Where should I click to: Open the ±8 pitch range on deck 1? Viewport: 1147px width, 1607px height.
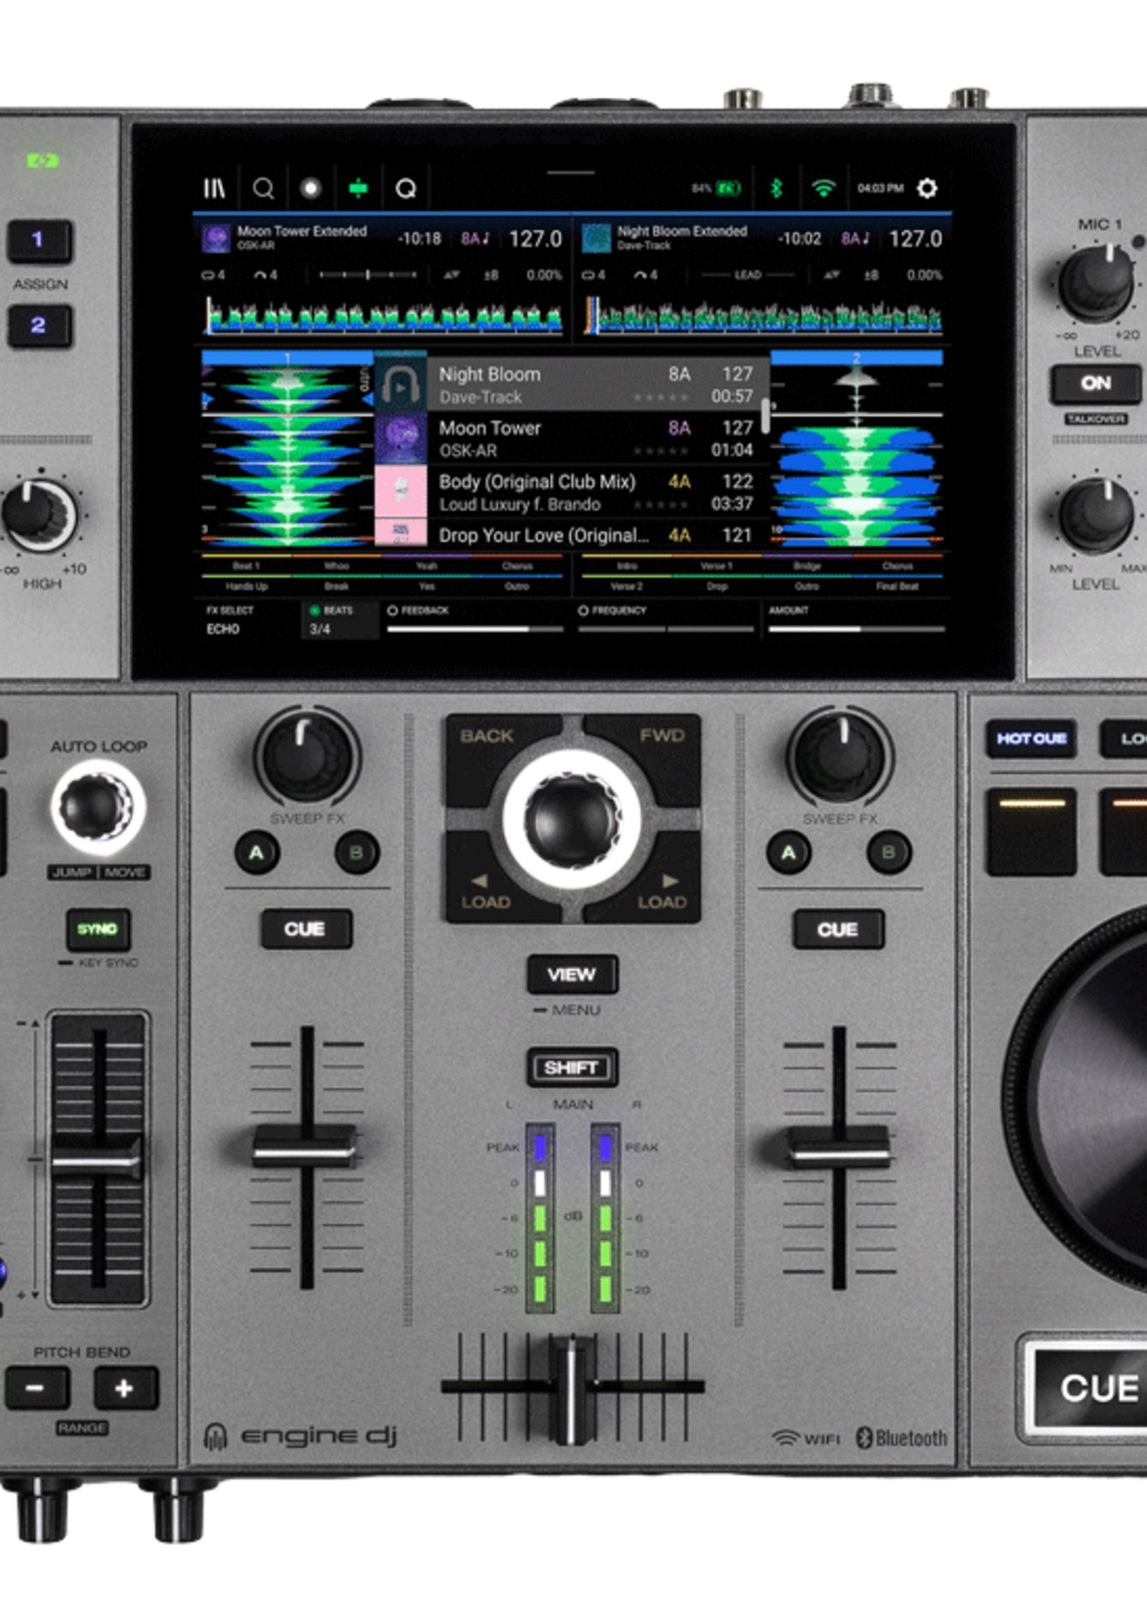click(491, 275)
